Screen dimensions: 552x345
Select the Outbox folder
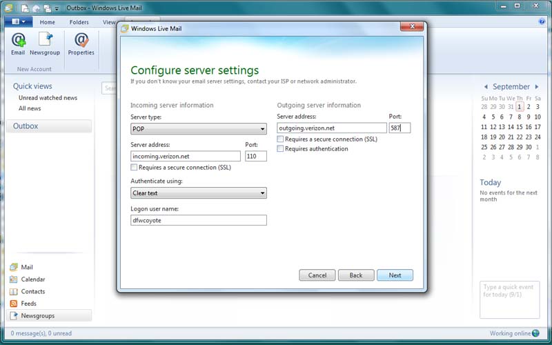click(49, 126)
